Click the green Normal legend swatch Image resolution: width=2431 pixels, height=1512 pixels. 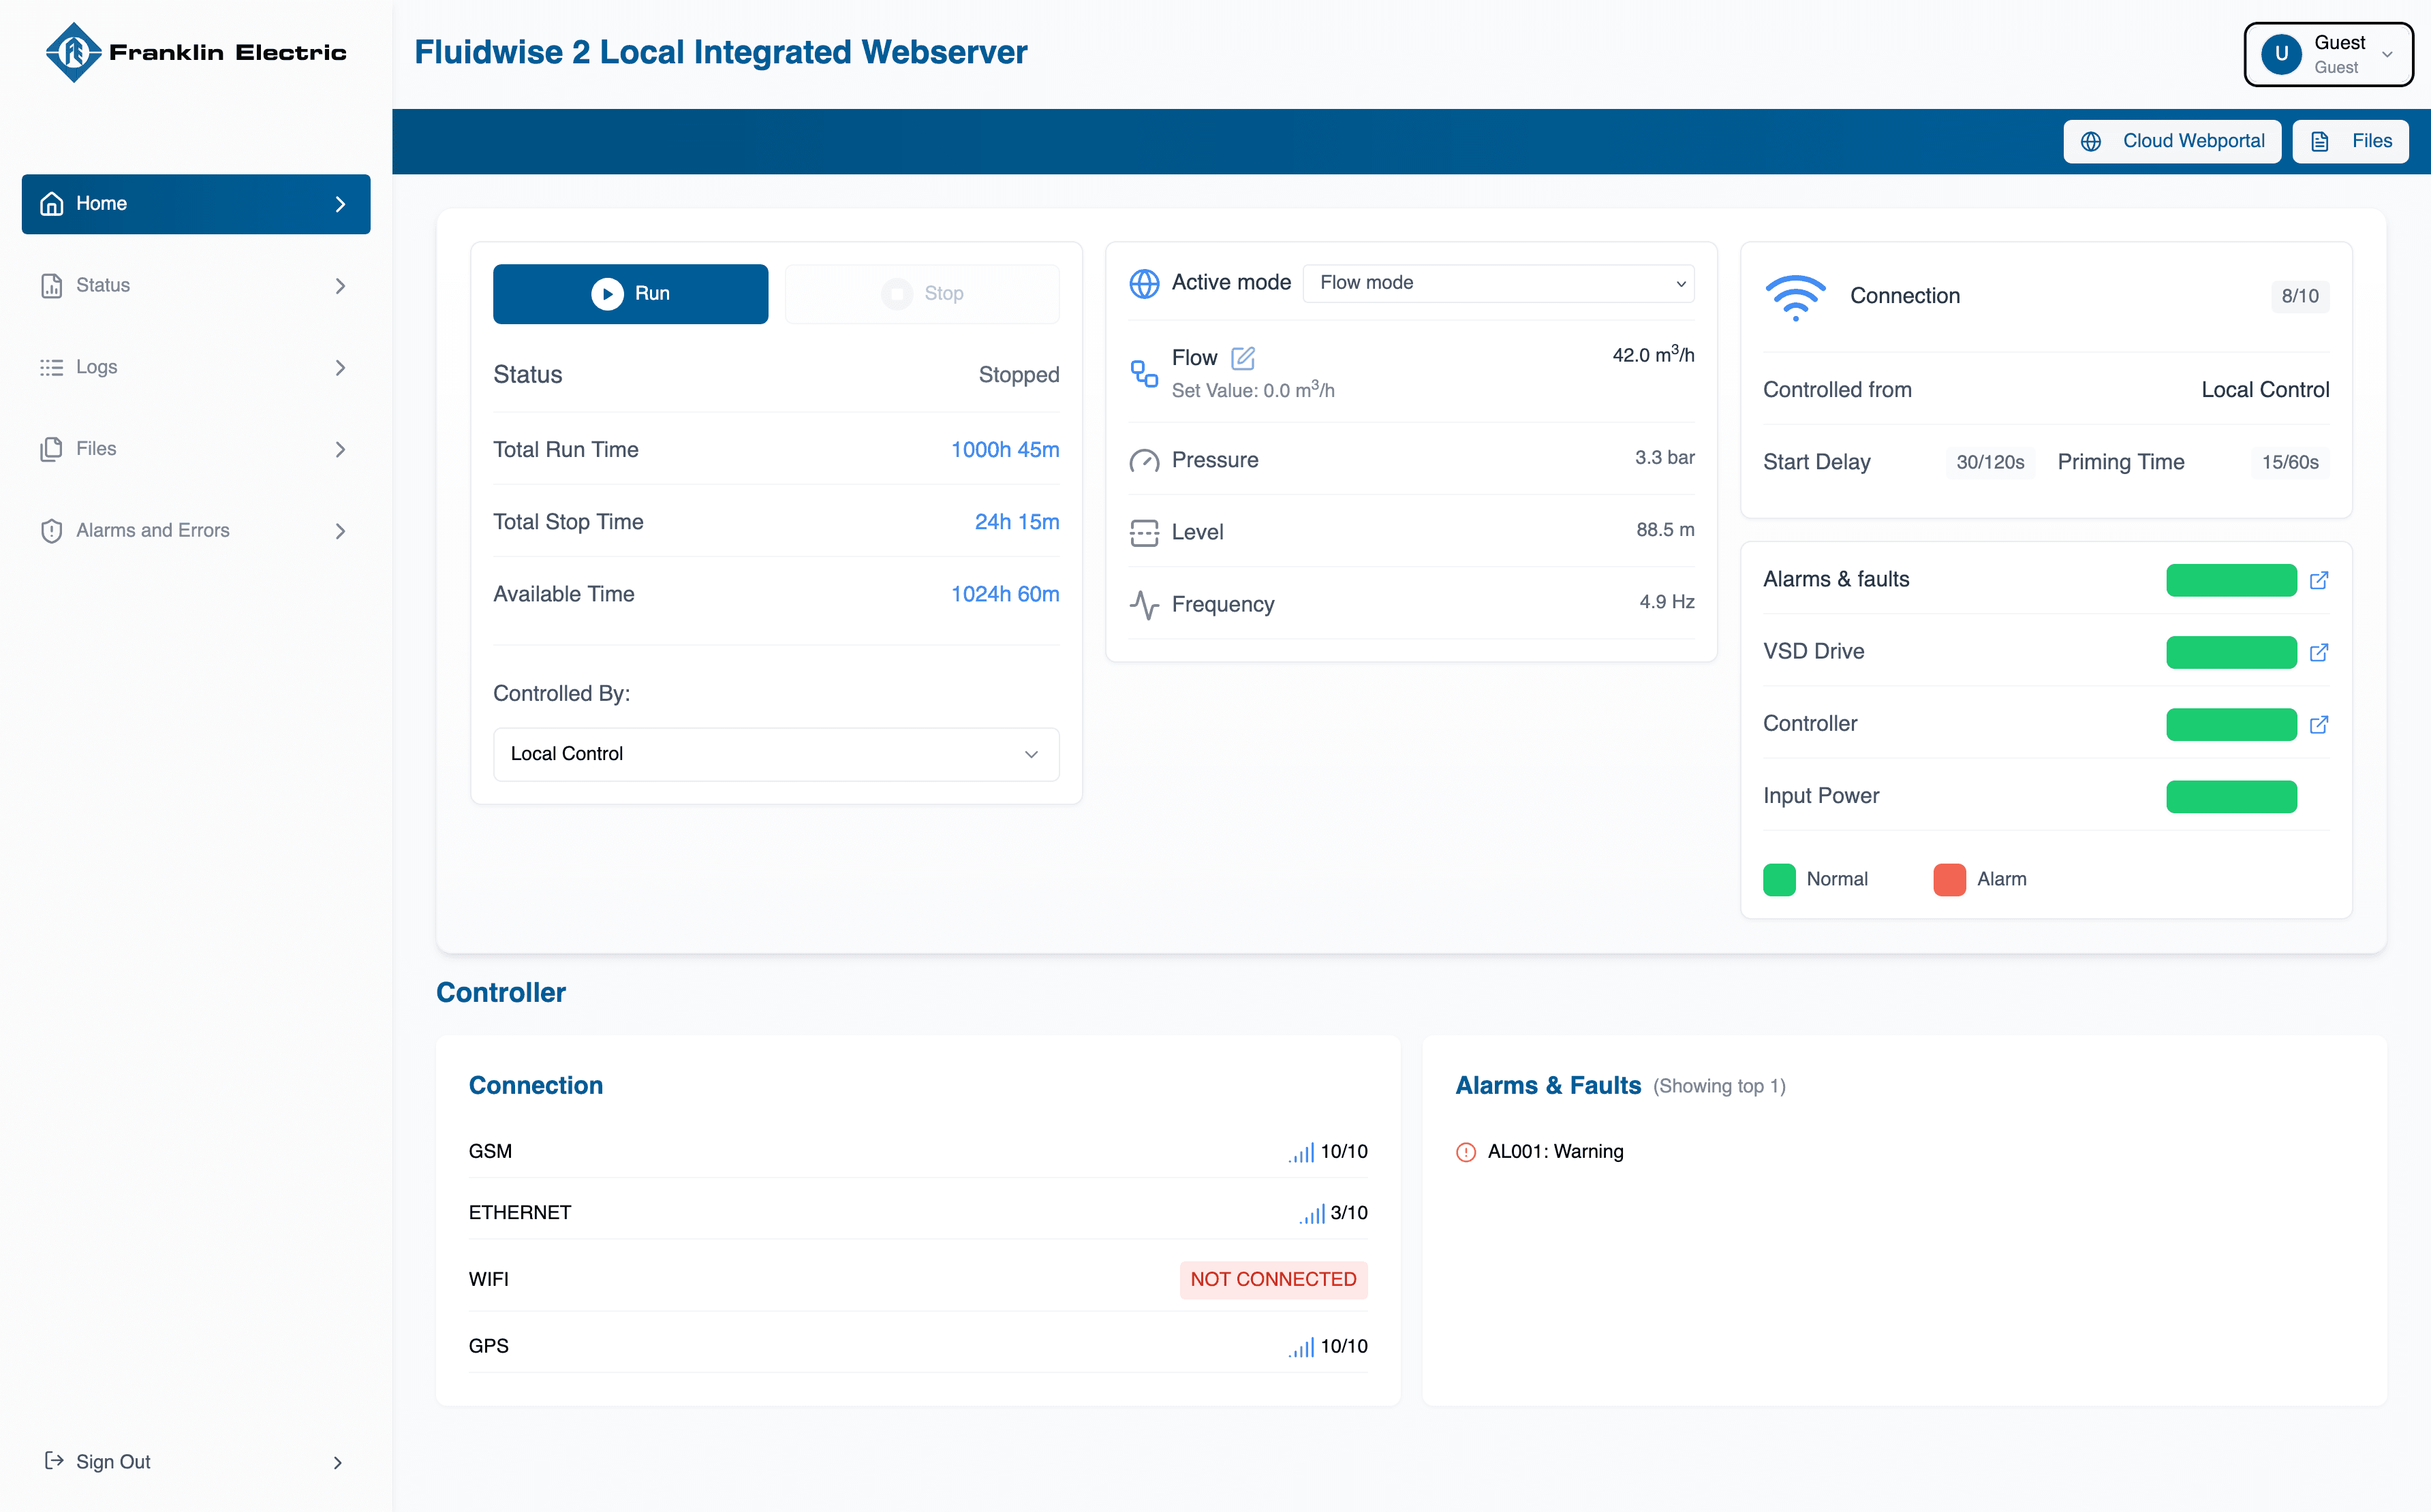click(x=1779, y=879)
